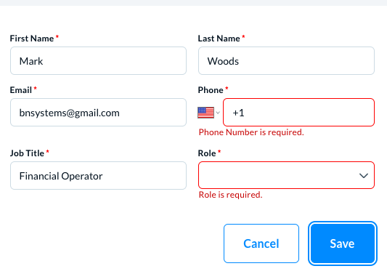
Task: Click the First Name label
Action: coord(32,39)
